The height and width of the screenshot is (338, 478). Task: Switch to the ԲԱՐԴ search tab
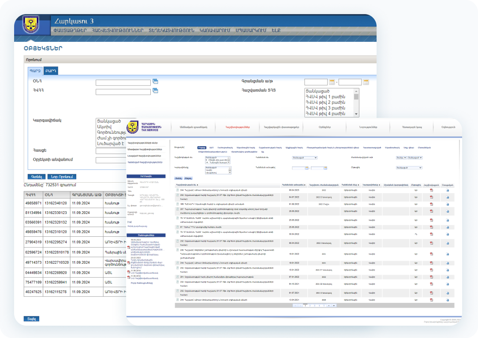pos(51,70)
